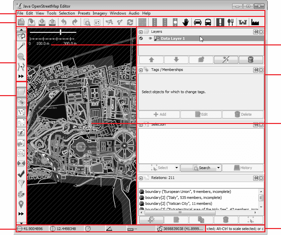This screenshot has width=281, height=235.
Task: Open the Search button dropdown arrow
Action: click(x=218, y=168)
